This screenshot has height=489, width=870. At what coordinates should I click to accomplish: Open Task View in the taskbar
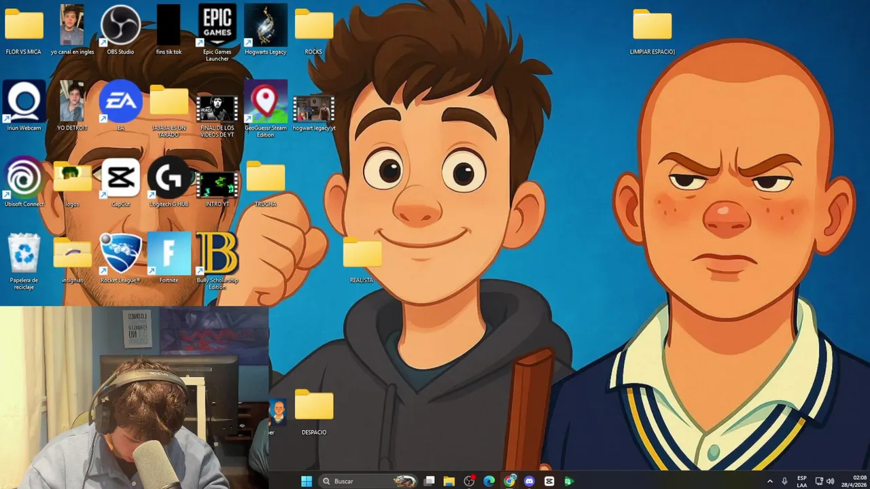point(429,481)
